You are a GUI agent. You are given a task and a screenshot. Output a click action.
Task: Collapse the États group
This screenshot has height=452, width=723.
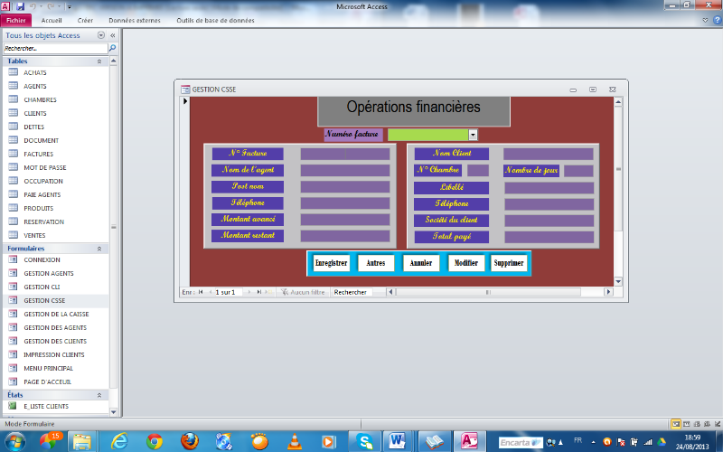coord(99,395)
